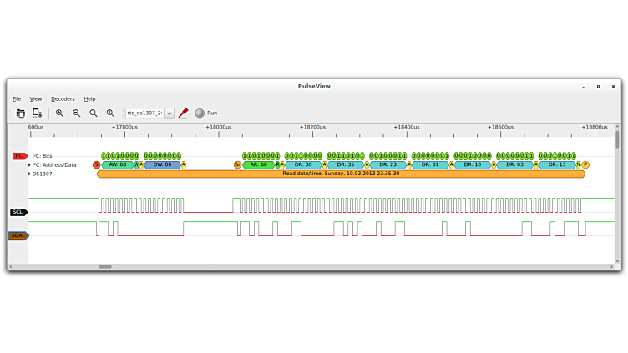Open the device dropdown arrow next to rtc_ds1307

point(170,113)
